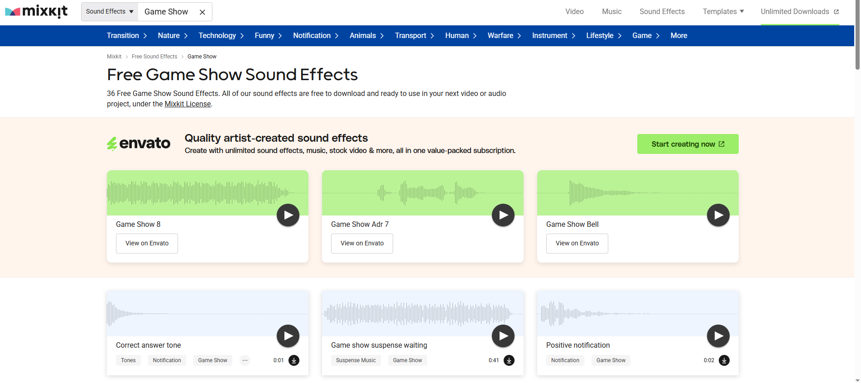Image resolution: width=861 pixels, height=383 pixels.
Task: Play the Game Show 8 sound
Action: pyautogui.click(x=288, y=215)
